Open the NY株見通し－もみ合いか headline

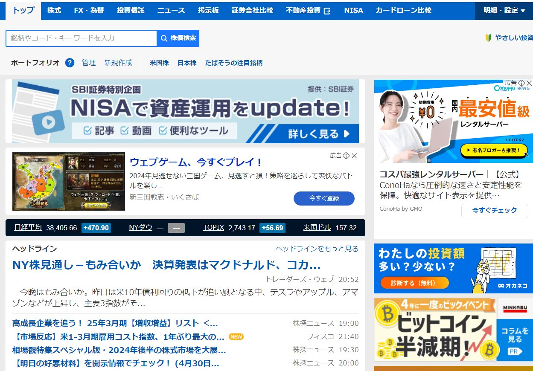coord(166,265)
